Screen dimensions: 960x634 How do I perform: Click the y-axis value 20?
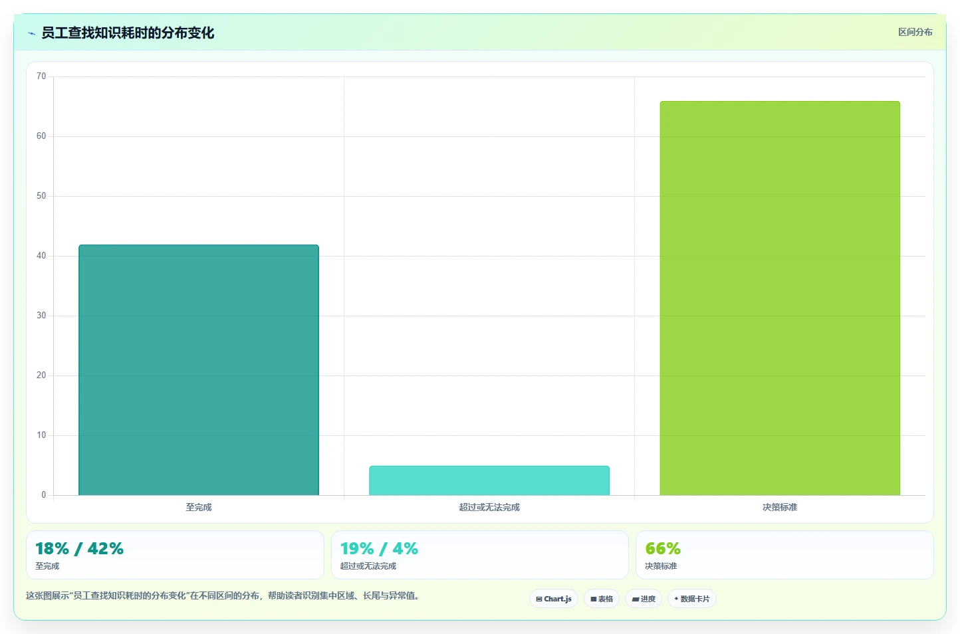(41, 375)
